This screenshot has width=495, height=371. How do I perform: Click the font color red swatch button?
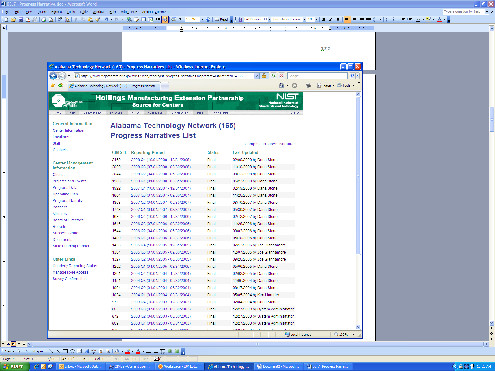pos(439,19)
